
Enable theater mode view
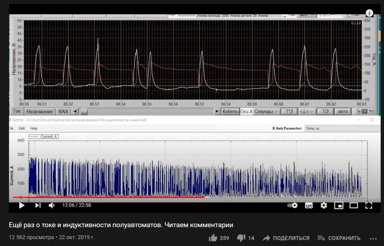pyautogui.click(x=354, y=205)
